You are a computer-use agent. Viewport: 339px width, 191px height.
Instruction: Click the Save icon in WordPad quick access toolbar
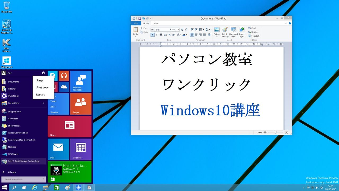click(x=140, y=19)
